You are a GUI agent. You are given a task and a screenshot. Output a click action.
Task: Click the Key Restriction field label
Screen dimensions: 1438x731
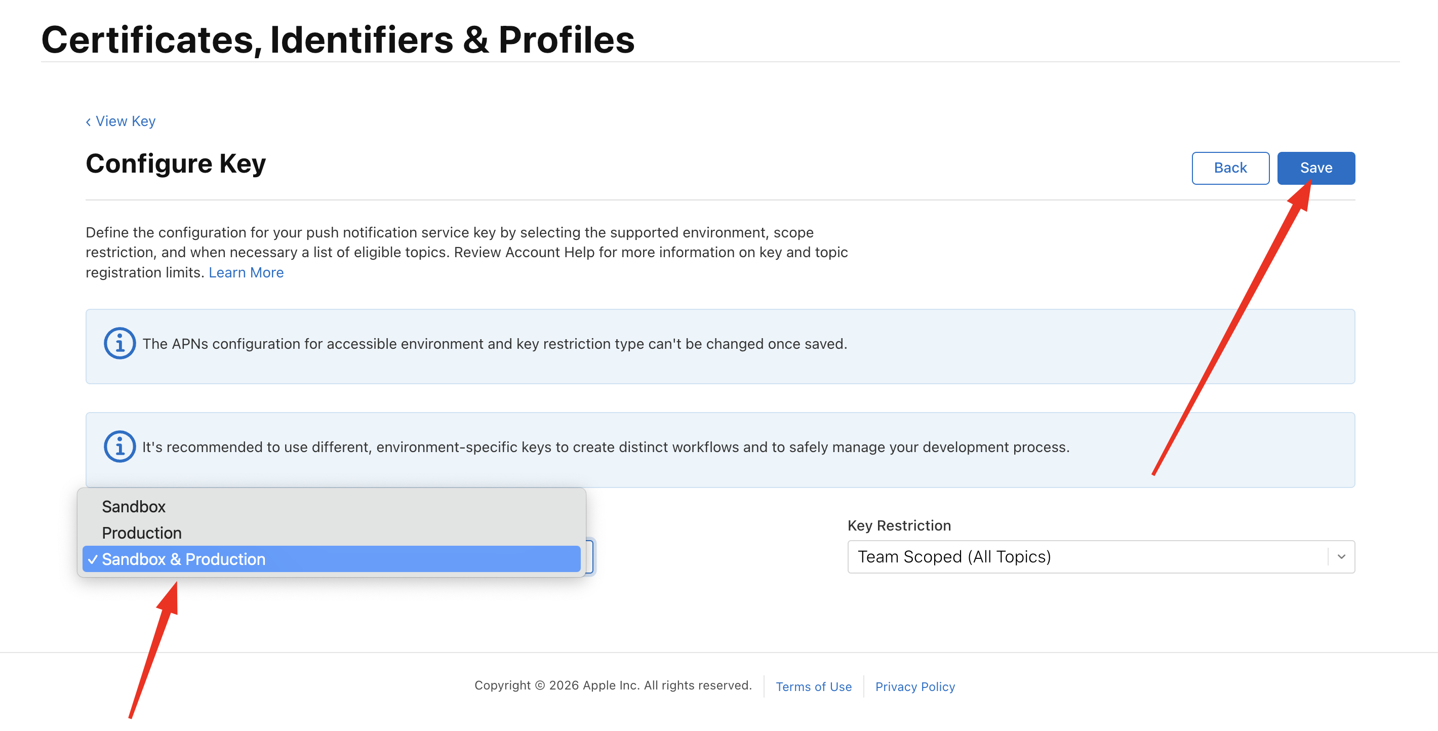tap(899, 525)
